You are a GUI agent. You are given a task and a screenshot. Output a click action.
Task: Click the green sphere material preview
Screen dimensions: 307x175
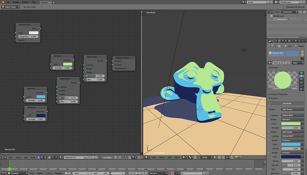[x=283, y=80]
